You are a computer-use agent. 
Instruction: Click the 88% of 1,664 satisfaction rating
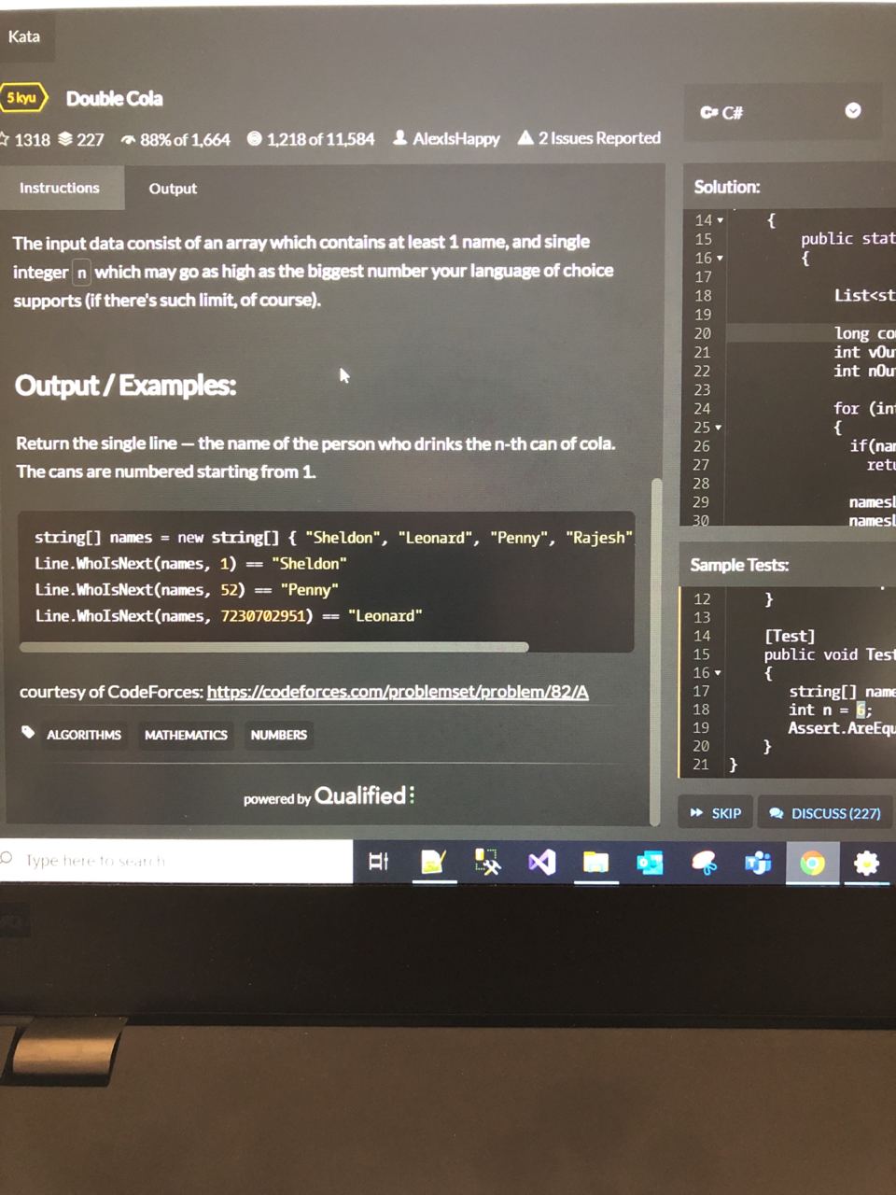(175, 139)
